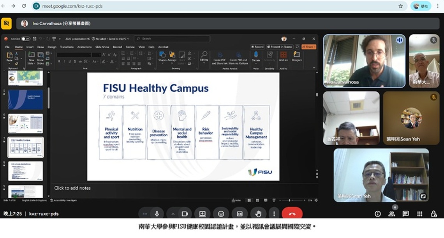Image resolution: width=444 pixels, height=238 pixels.
Task: Open host controls lock icon
Action: point(433,214)
